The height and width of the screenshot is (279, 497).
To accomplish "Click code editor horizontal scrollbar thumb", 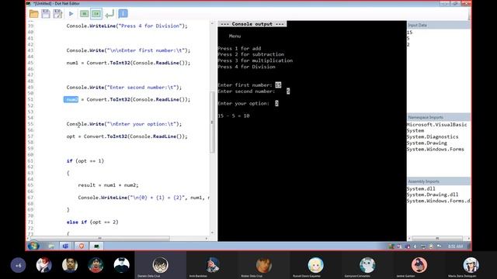I will [100, 238].
